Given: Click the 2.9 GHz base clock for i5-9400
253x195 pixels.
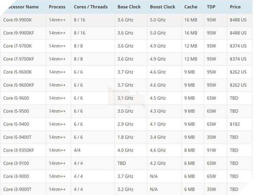Looking at the screenshot, I should [x=125, y=124].
